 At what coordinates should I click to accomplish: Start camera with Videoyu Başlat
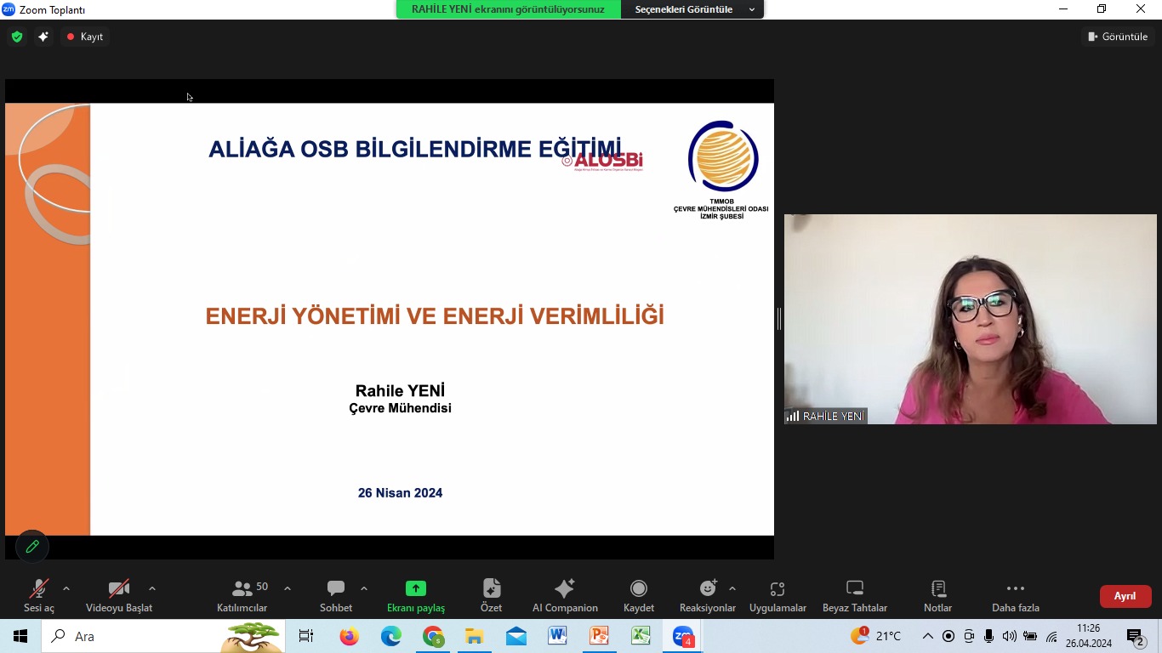coord(118,594)
